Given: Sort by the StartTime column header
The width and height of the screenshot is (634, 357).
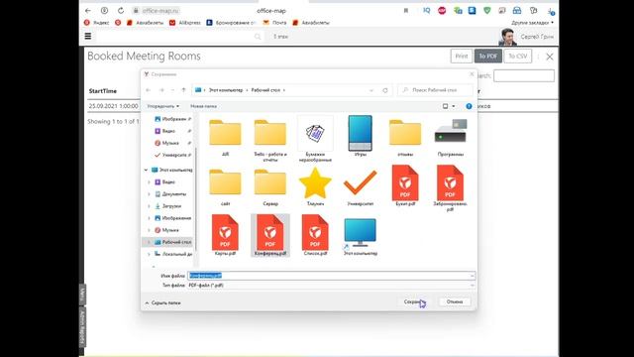Looking at the screenshot, I should point(103,91).
